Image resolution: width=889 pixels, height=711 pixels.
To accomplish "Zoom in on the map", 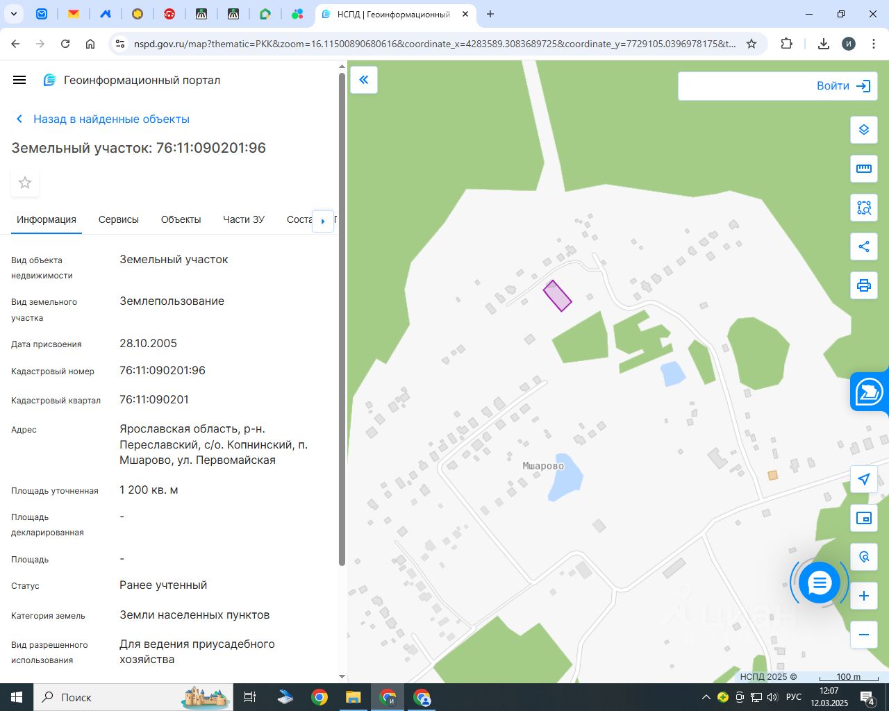I will coord(863,596).
